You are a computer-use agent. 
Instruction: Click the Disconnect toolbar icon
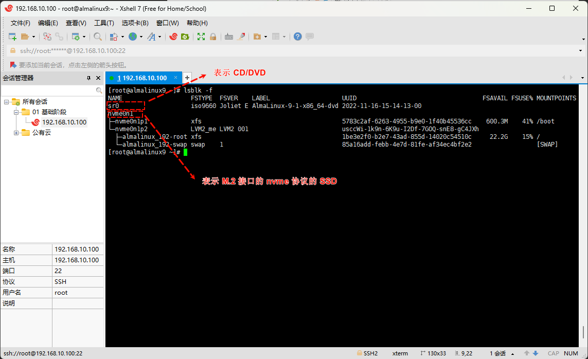59,37
